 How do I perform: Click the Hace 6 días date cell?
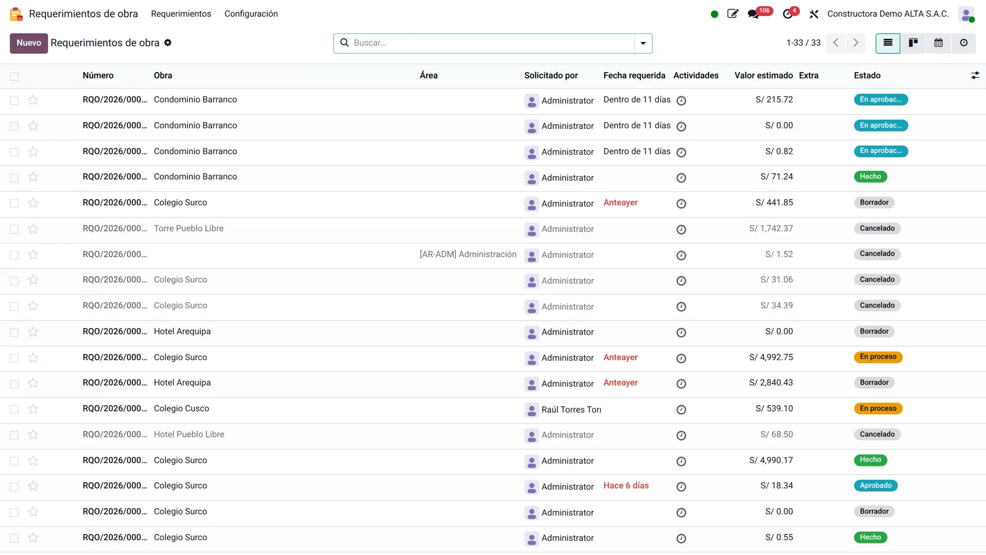[626, 486]
